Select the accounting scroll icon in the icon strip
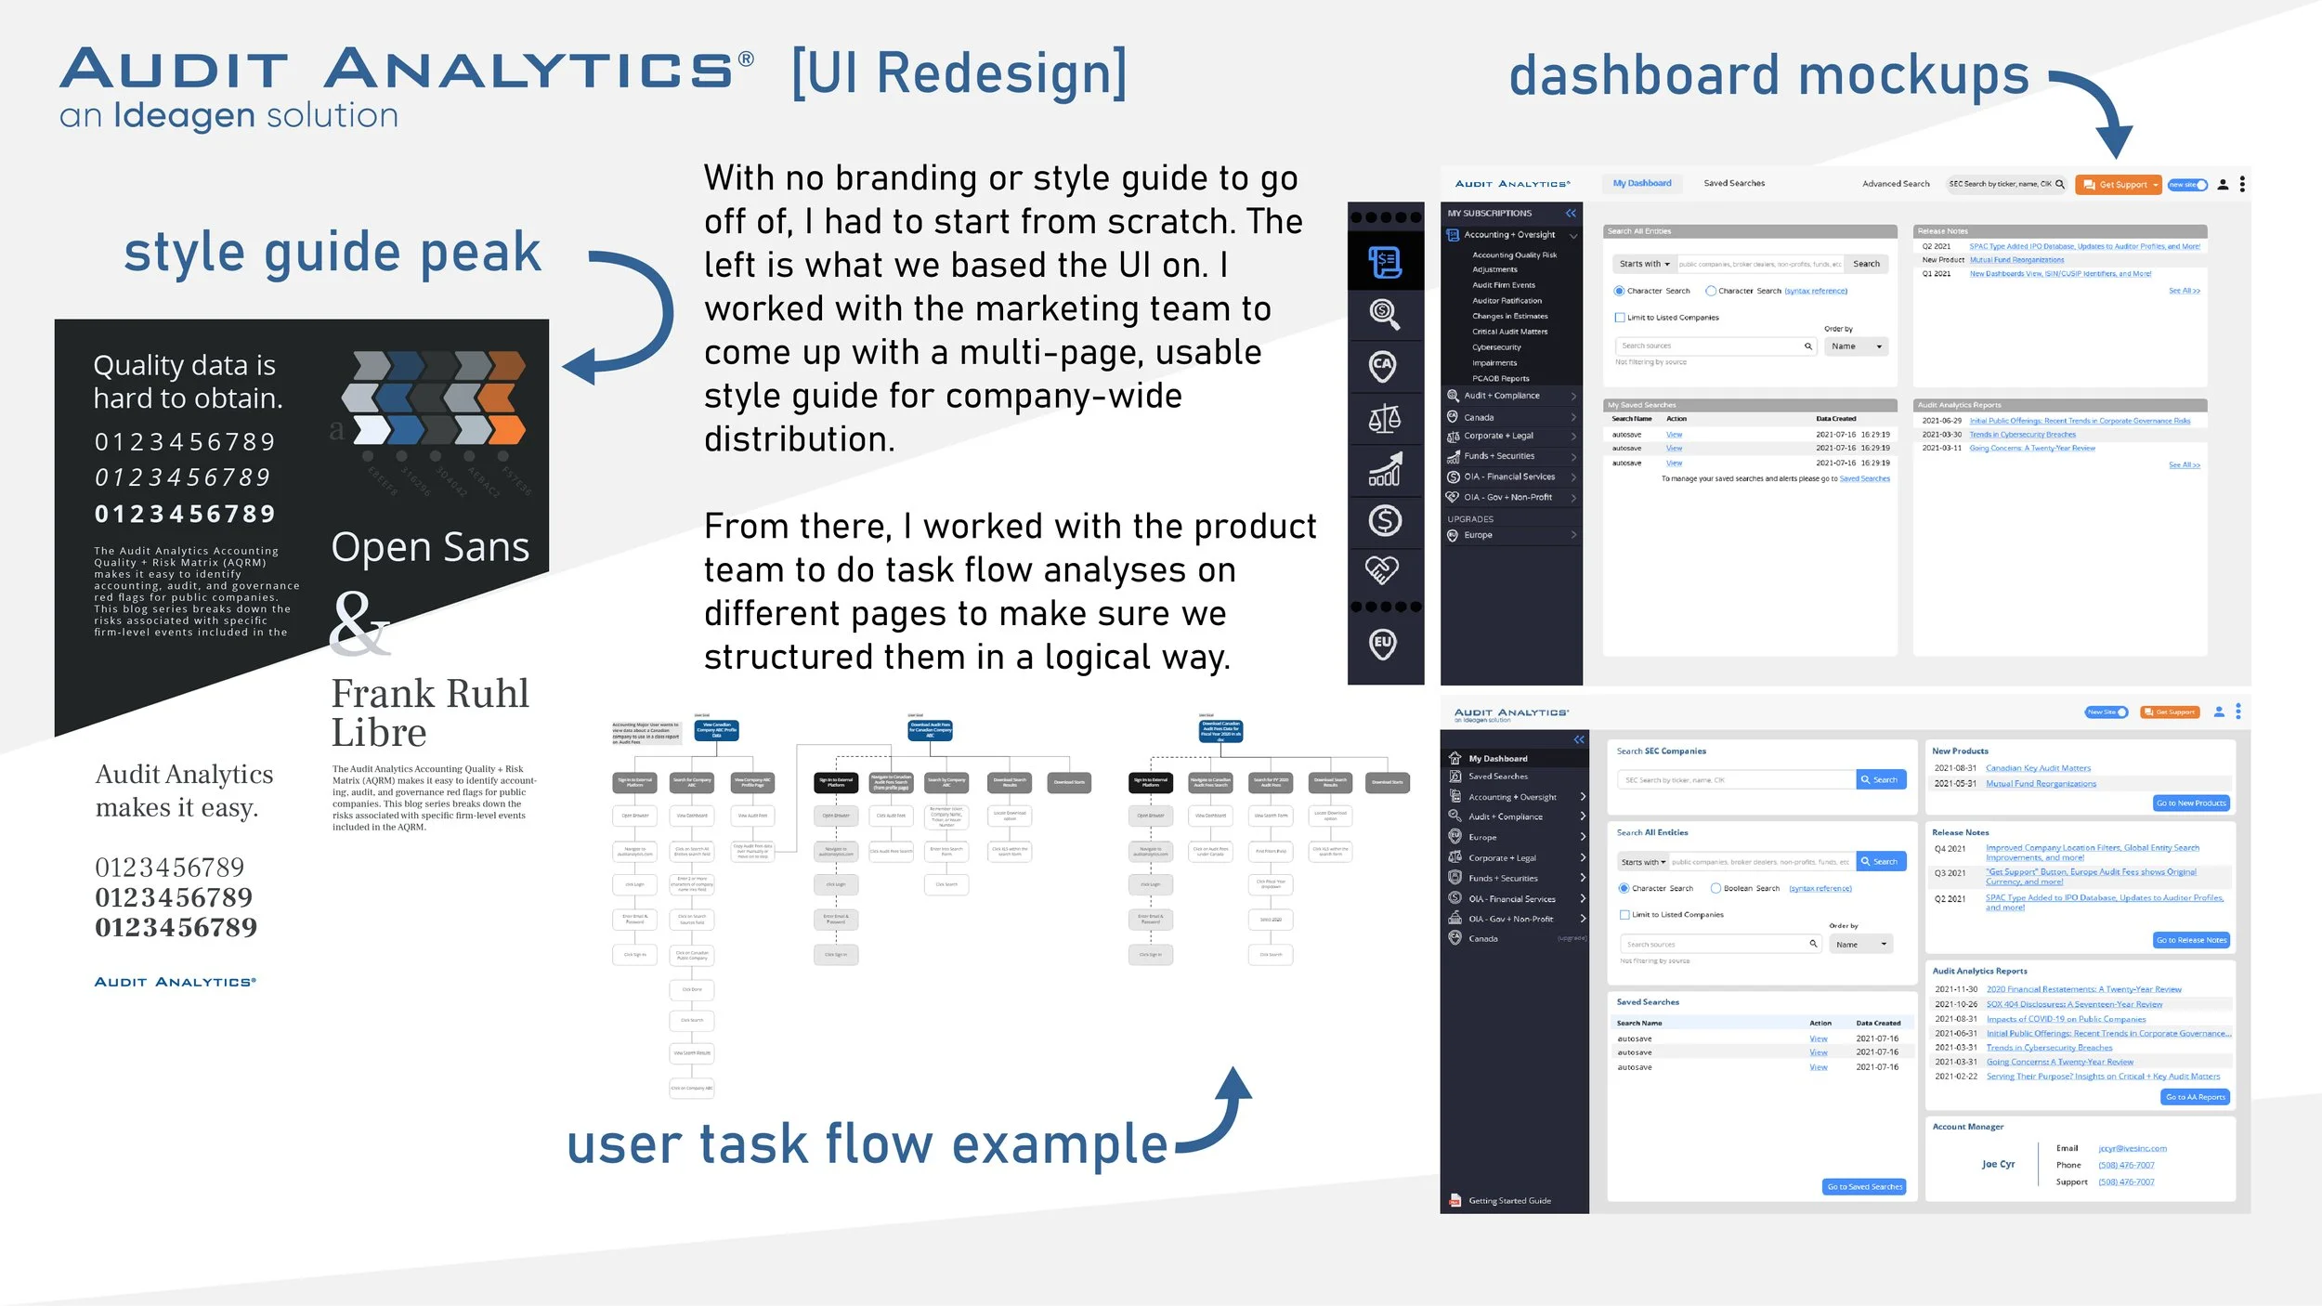 [x=1385, y=263]
